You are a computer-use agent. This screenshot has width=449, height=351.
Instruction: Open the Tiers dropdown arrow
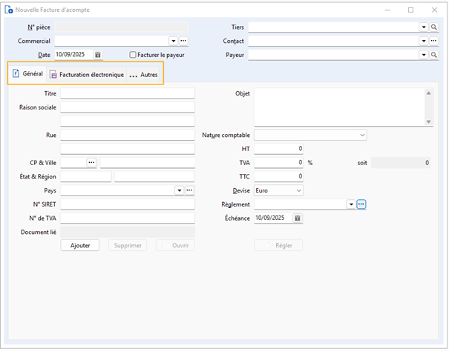423,27
